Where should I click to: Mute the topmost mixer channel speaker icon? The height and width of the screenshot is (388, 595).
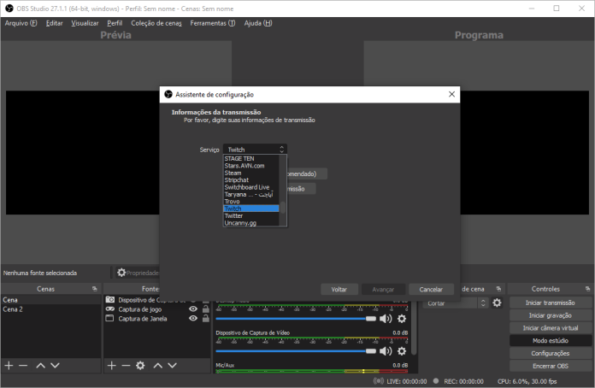386,319
